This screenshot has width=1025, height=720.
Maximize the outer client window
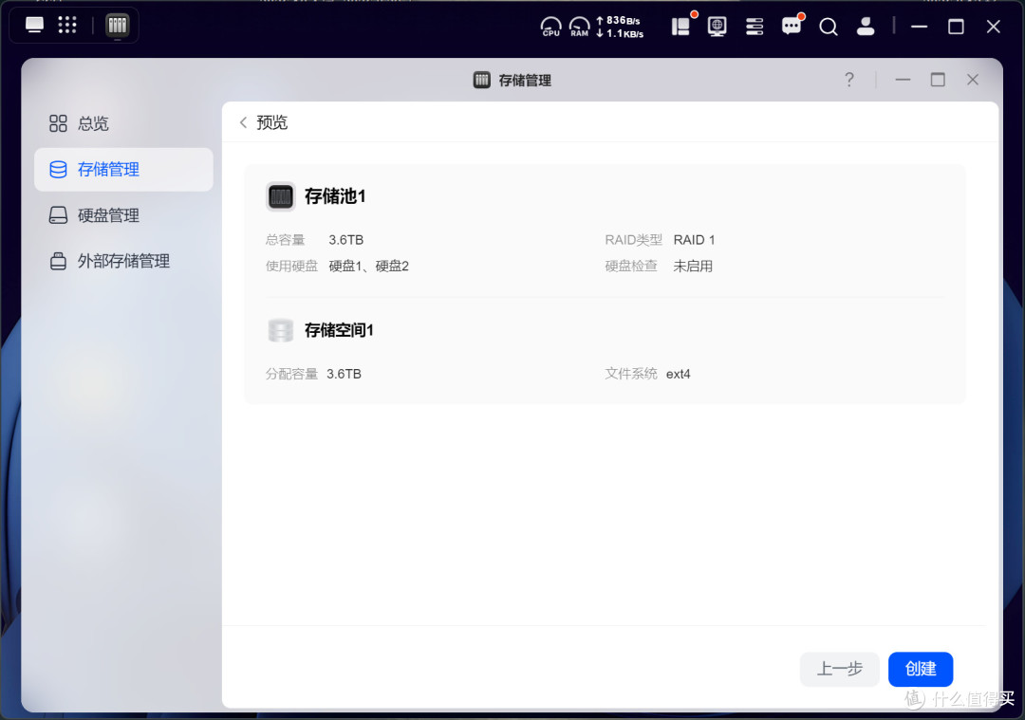956,27
